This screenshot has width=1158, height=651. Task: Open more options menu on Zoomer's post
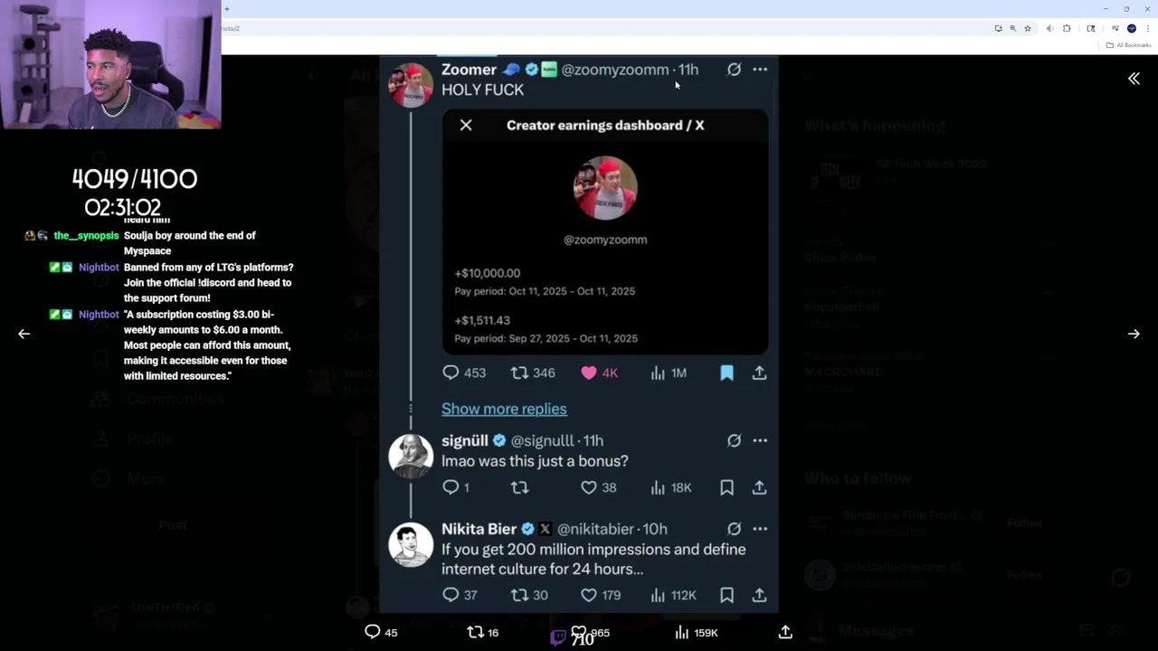click(760, 69)
